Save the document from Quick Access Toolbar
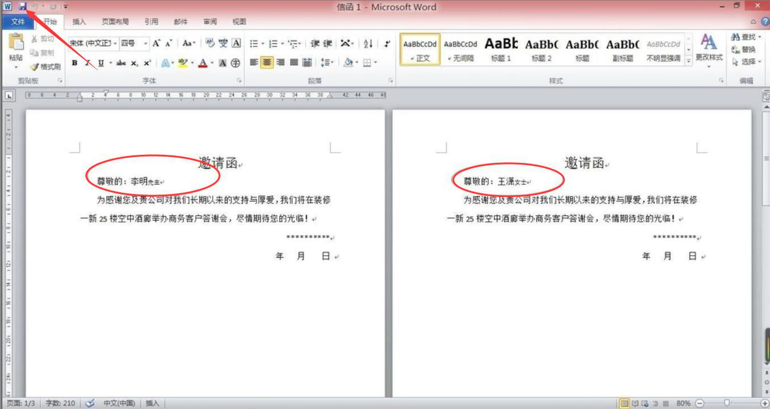The width and height of the screenshot is (770, 409). pyautogui.click(x=23, y=6)
